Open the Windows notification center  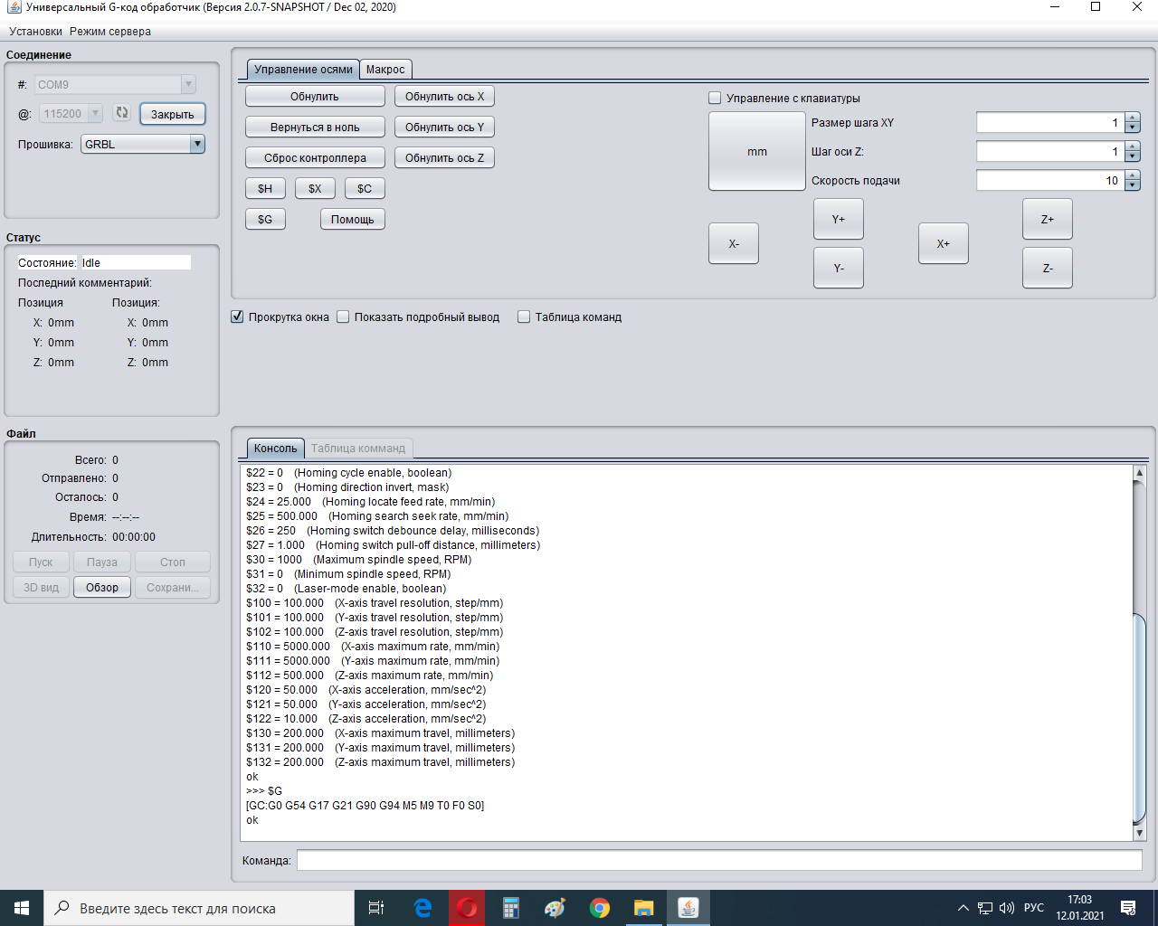pyautogui.click(x=1128, y=908)
